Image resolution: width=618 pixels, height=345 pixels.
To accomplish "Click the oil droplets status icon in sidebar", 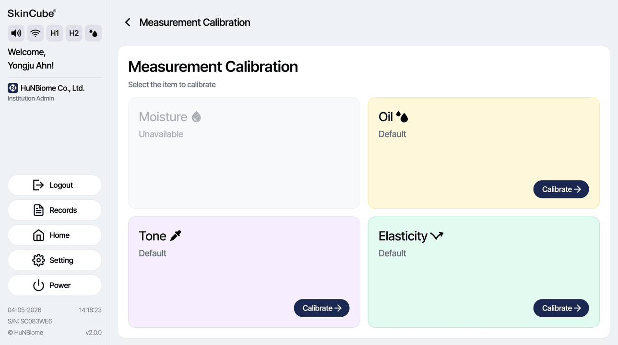I will point(93,33).
